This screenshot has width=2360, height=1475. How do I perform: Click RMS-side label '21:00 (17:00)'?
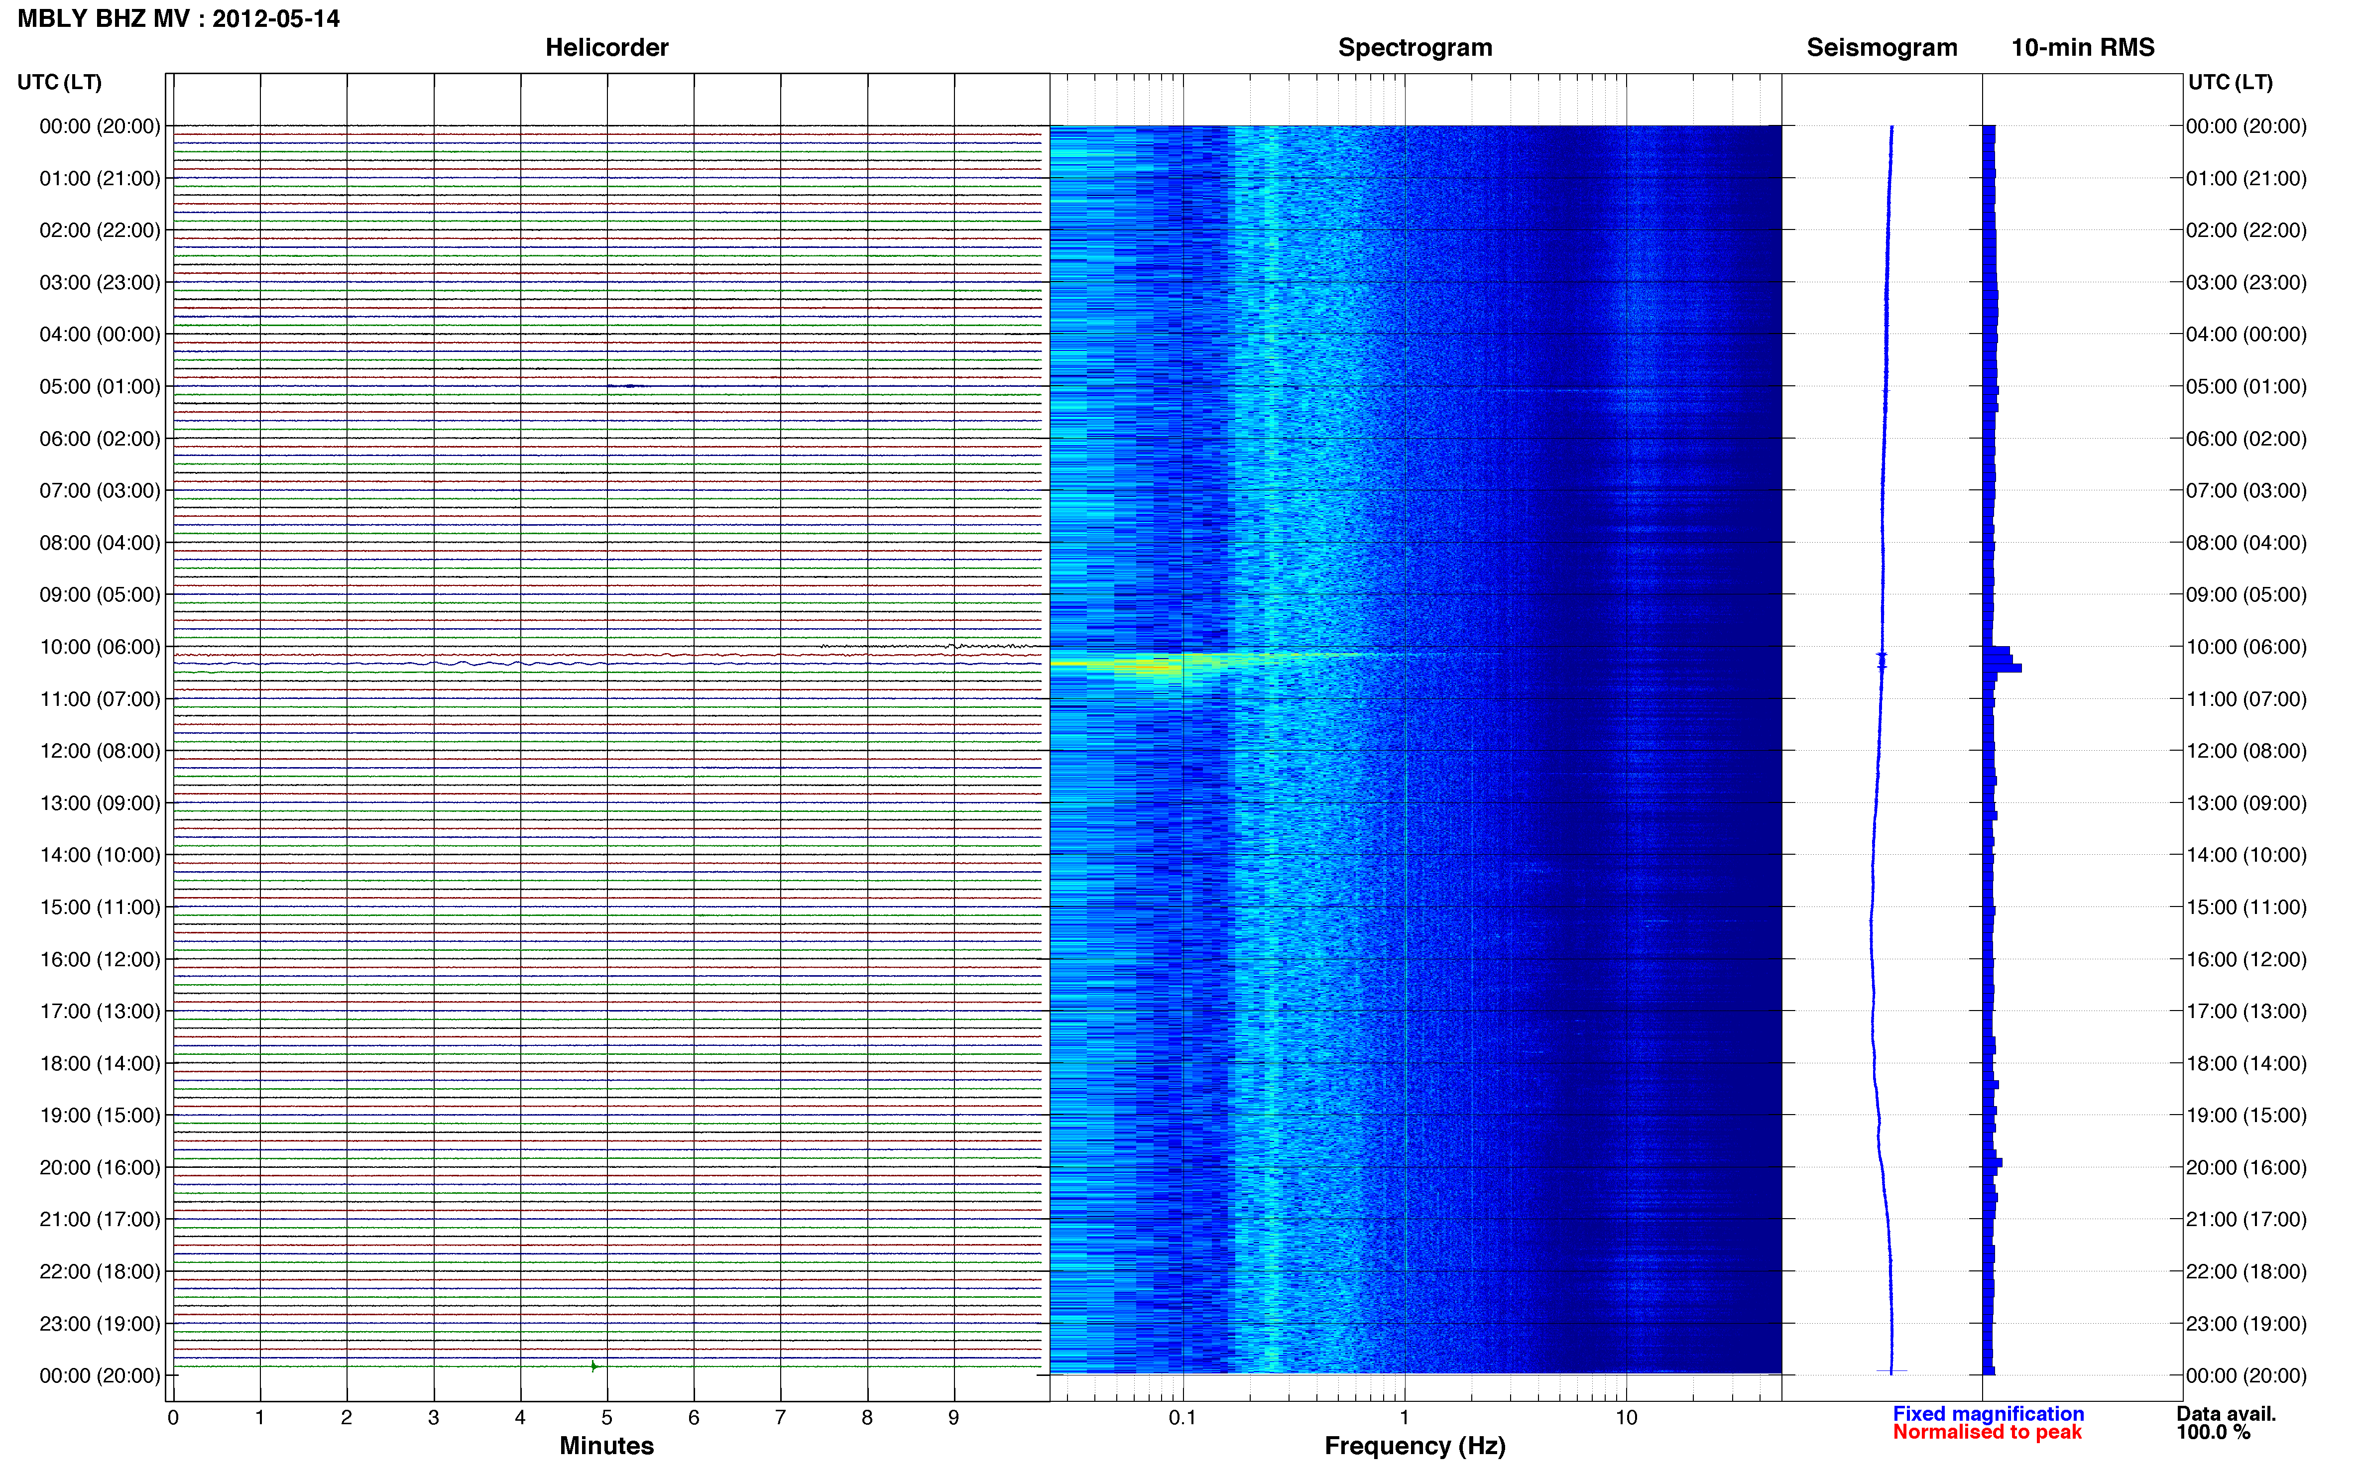coord(2247,1220)
